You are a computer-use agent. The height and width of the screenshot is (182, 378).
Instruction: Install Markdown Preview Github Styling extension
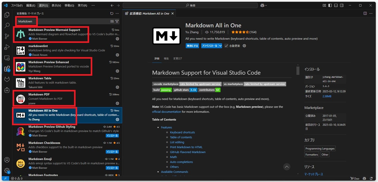point(112,136)
